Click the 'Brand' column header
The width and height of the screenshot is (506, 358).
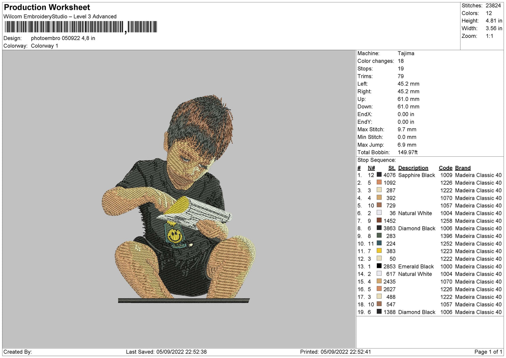click(463, 168)
